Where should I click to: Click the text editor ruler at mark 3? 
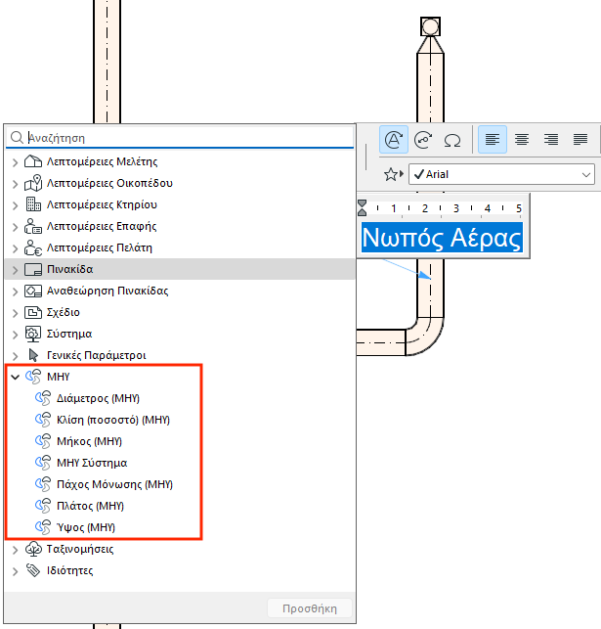click(x=456, y=208)
